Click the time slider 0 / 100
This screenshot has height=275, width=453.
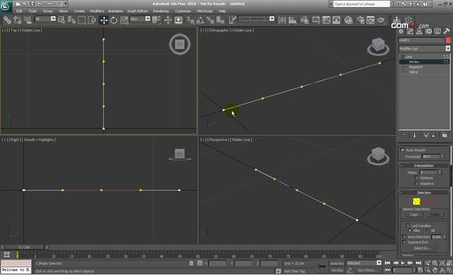coord(25,247)
